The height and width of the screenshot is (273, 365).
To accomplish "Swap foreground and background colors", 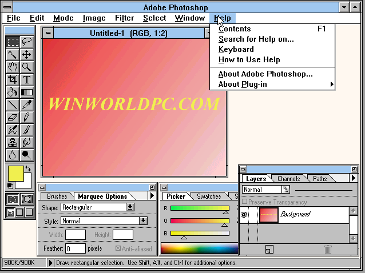I will tap(28, 168).
